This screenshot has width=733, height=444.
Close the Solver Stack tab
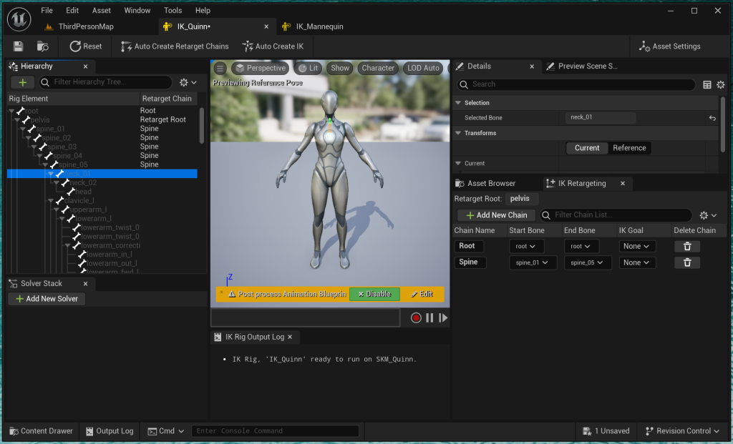tap(85, 283)
